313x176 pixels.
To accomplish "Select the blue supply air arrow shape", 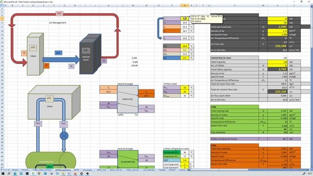I will point(61,60).
